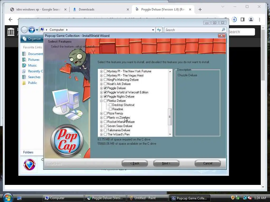Enable Desktop Shortcut under Pixelus Deluxe
This screenshot has width=270, height=202.
click(x=110, y=105)
